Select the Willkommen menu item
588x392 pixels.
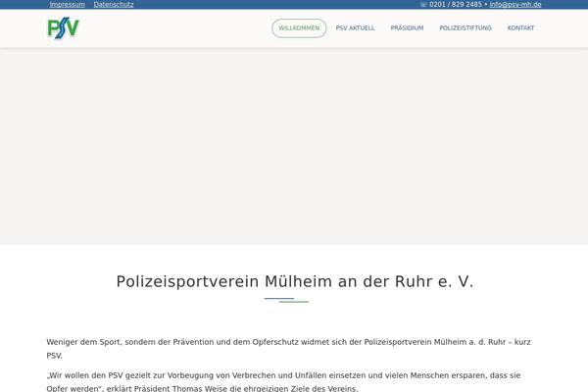coord(299,28)
